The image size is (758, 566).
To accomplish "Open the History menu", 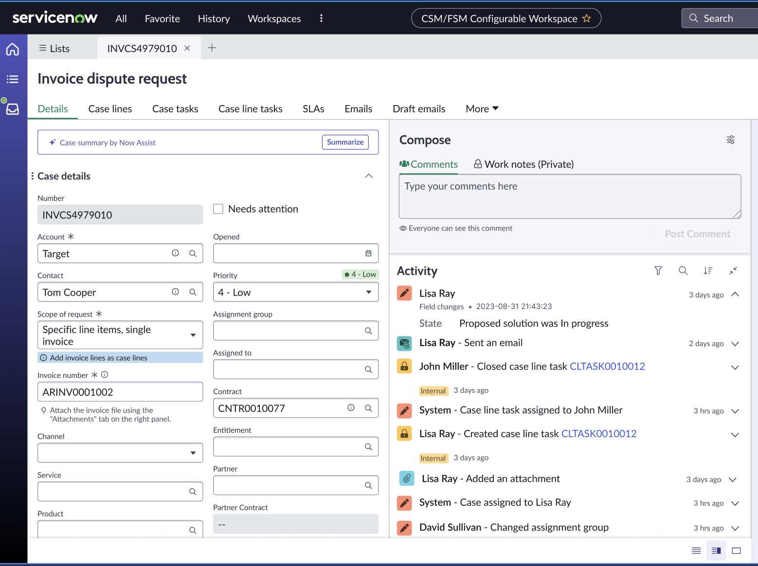I will tap(214, 18).
